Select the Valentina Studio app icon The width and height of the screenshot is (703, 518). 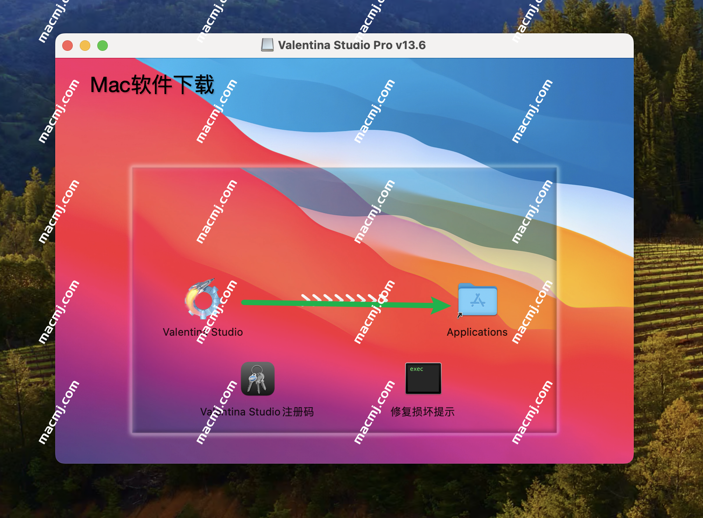click(202, 298)
